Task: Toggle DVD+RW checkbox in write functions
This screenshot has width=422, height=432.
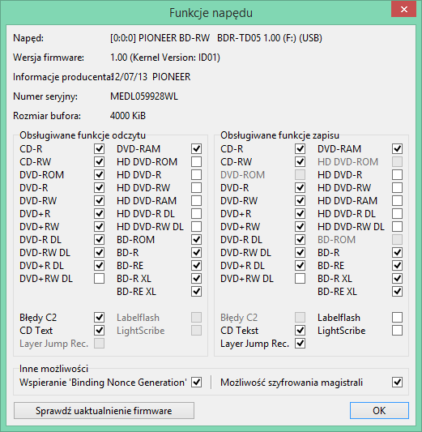Action: click(300, 226)
